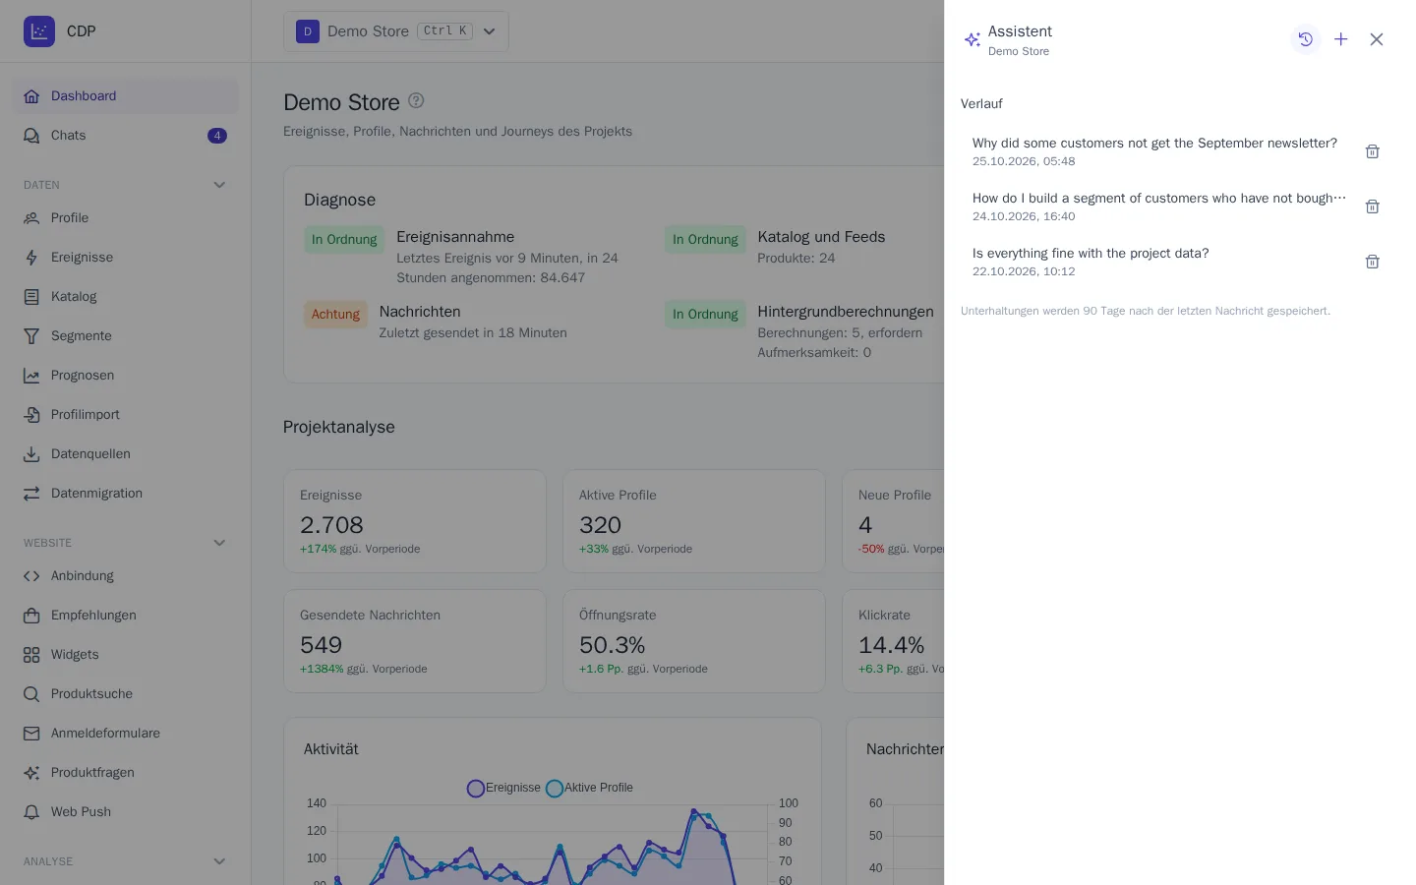
Task: Collapse the DATEN sidebar section
Action: pyautogui.click(x=219, y=185)
